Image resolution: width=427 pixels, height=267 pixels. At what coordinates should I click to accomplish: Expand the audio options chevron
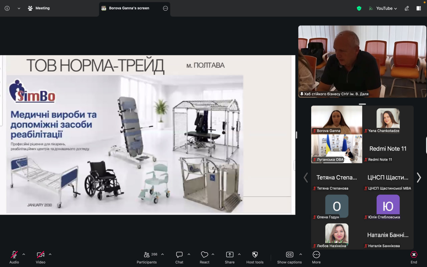24,254
